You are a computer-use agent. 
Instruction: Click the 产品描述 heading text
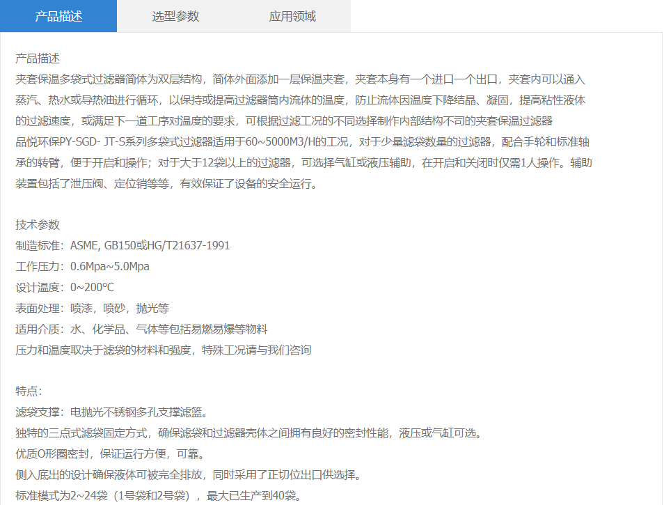pos(38,59)
